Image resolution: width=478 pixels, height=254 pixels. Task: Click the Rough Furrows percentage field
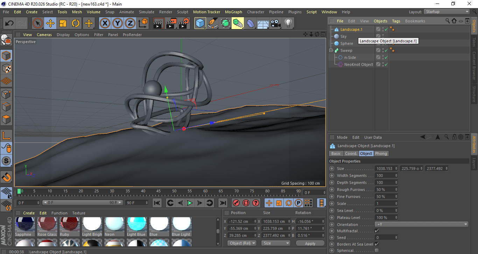click(386, 190)
